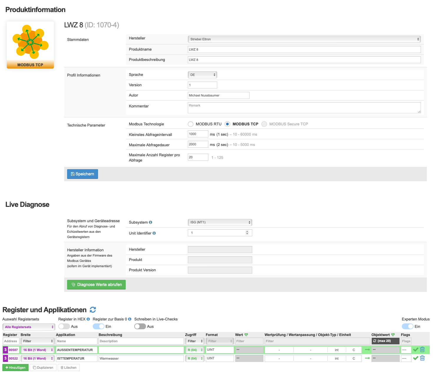Click the Name filter field under Applikation
433x374 pixels.
point(77,341)
